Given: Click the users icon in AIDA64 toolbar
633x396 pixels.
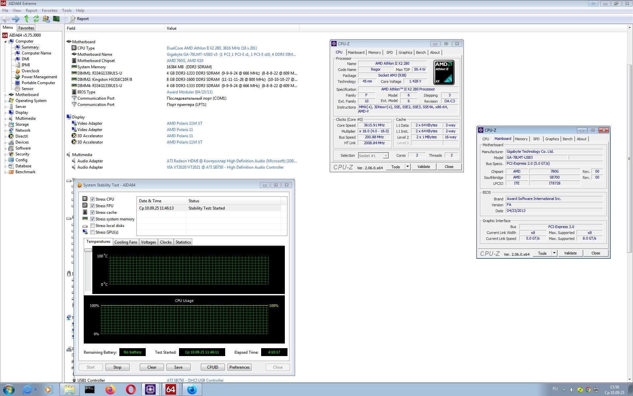Looking at the screenshot, I should point(46,19).
